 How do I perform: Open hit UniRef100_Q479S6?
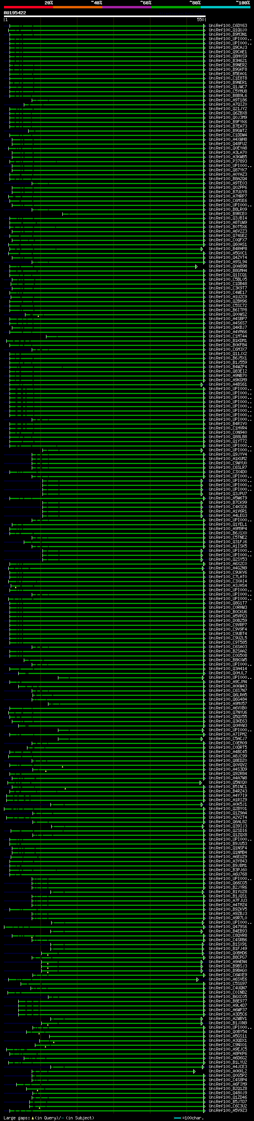tap(227, 927)
